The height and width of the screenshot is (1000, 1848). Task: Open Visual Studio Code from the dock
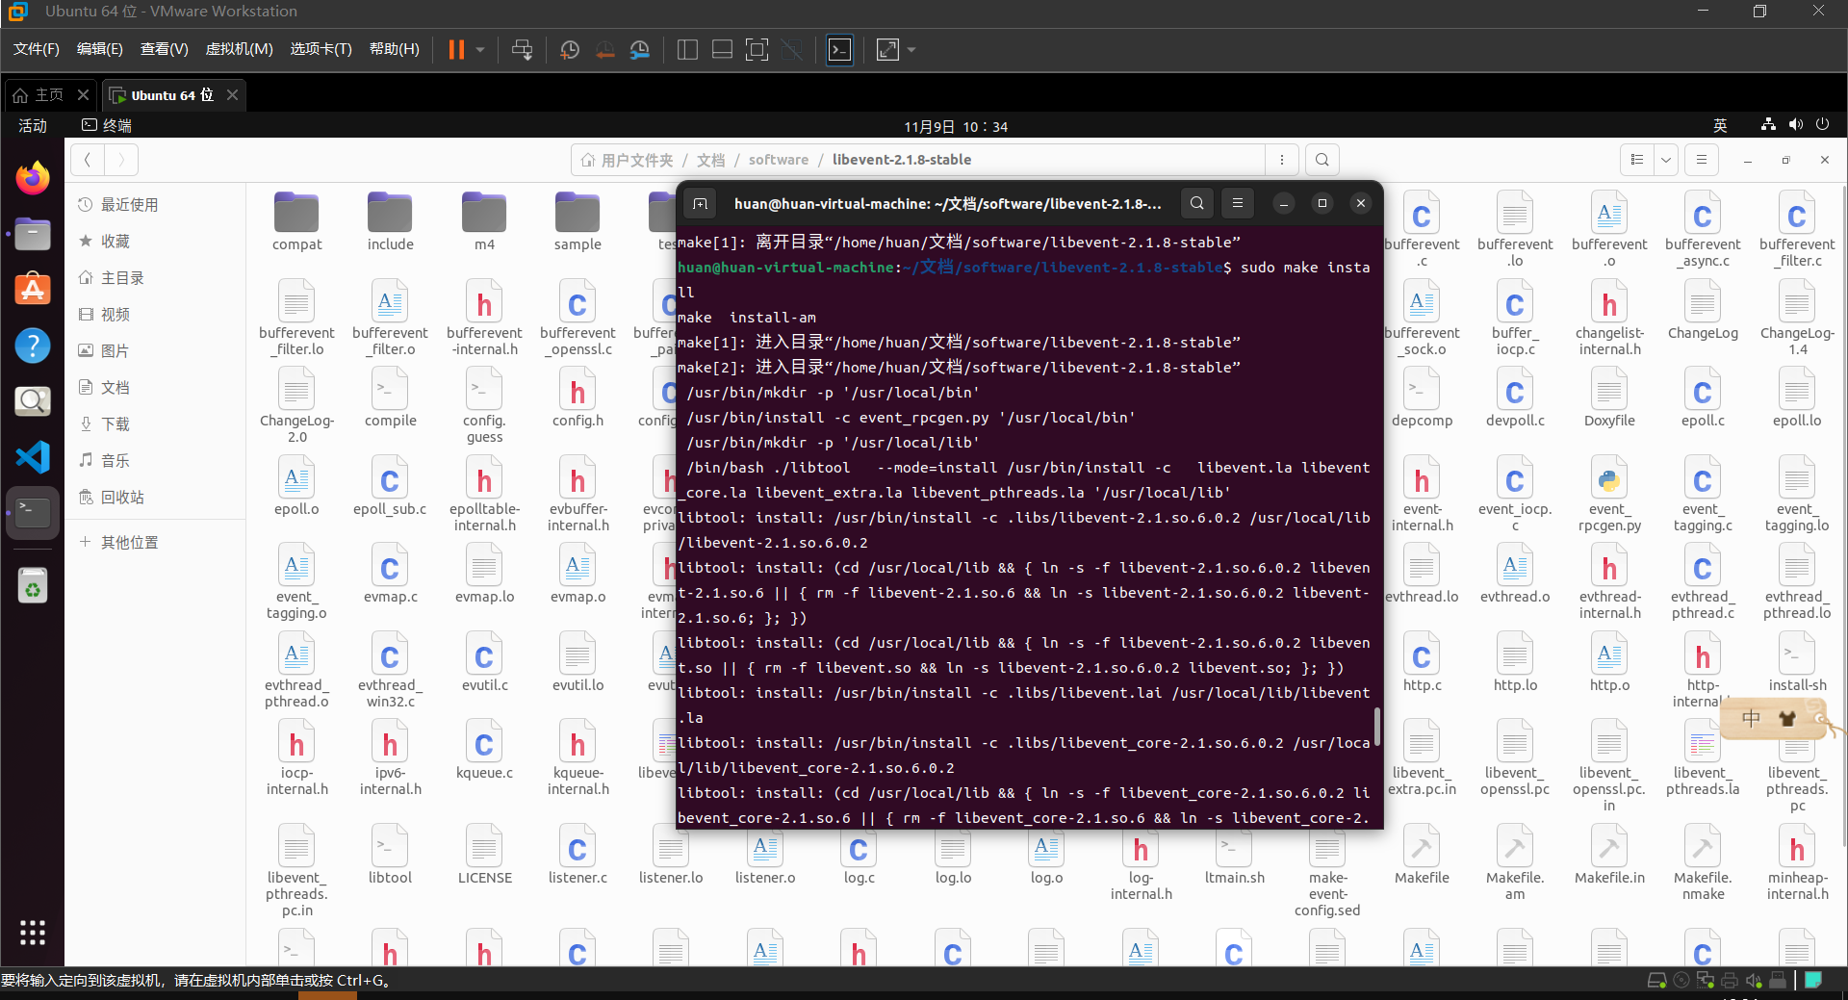pos(32,458)
